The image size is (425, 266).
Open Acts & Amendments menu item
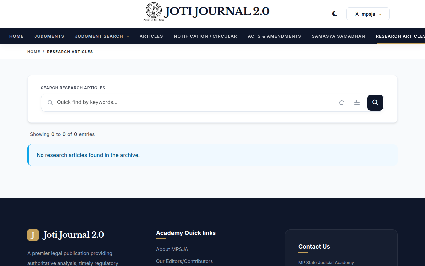pos(275,36)
